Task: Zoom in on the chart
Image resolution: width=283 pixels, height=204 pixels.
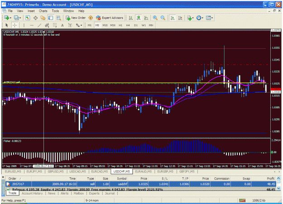Action: pyautogui.click(x=155, y=18)
